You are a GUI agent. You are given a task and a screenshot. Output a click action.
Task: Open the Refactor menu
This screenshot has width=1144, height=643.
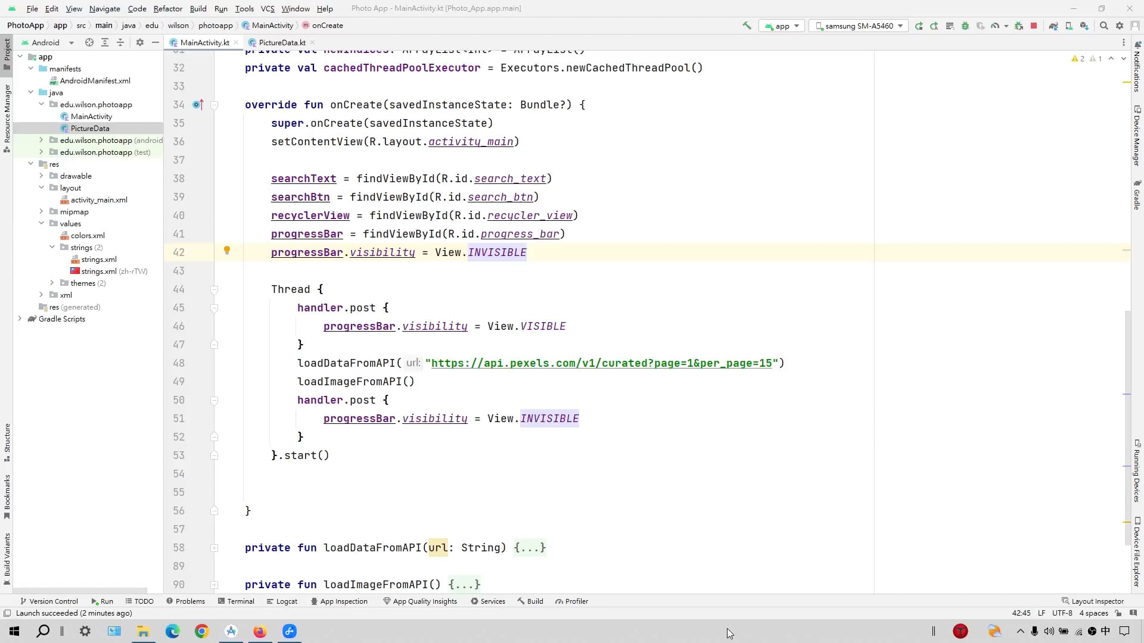(x=168, y=8)
